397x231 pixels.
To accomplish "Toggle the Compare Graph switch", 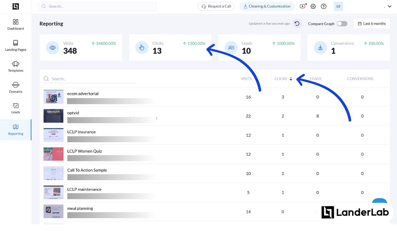I will pyautogui.click(x=342, y=24).
